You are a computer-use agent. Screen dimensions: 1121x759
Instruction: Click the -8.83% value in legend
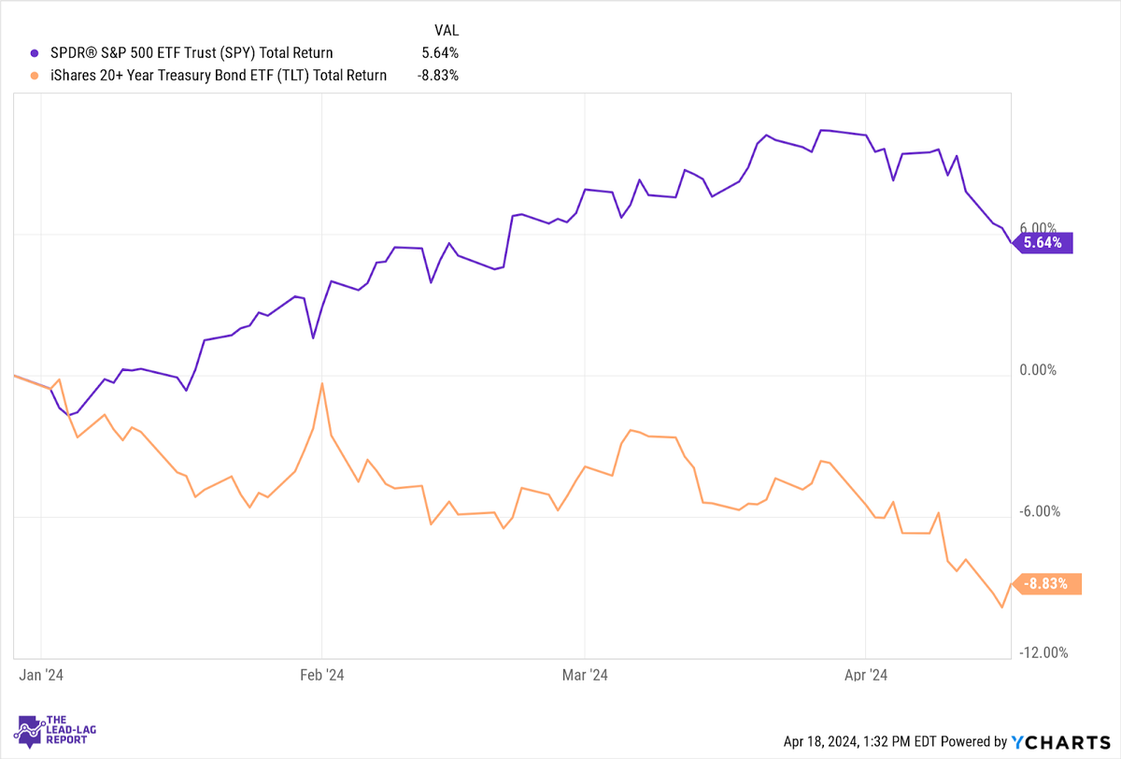[436, 76]
